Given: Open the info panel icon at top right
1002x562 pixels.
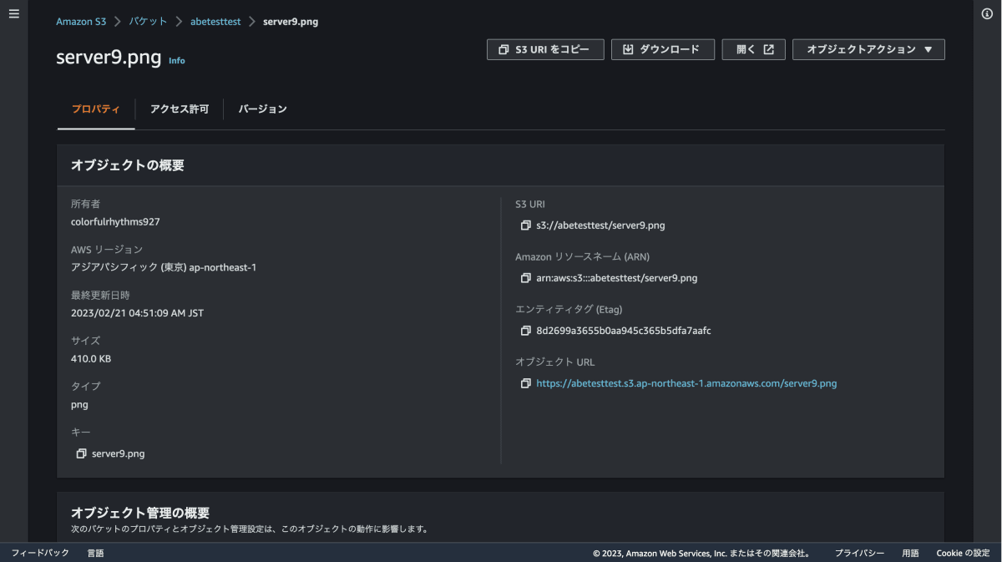Looking at the screenshot, I should (x=987, y=14).
